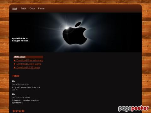Screen dimensions: 151x113
Task: Click the AppleMobile.hu site title
Action: [20, 38]
